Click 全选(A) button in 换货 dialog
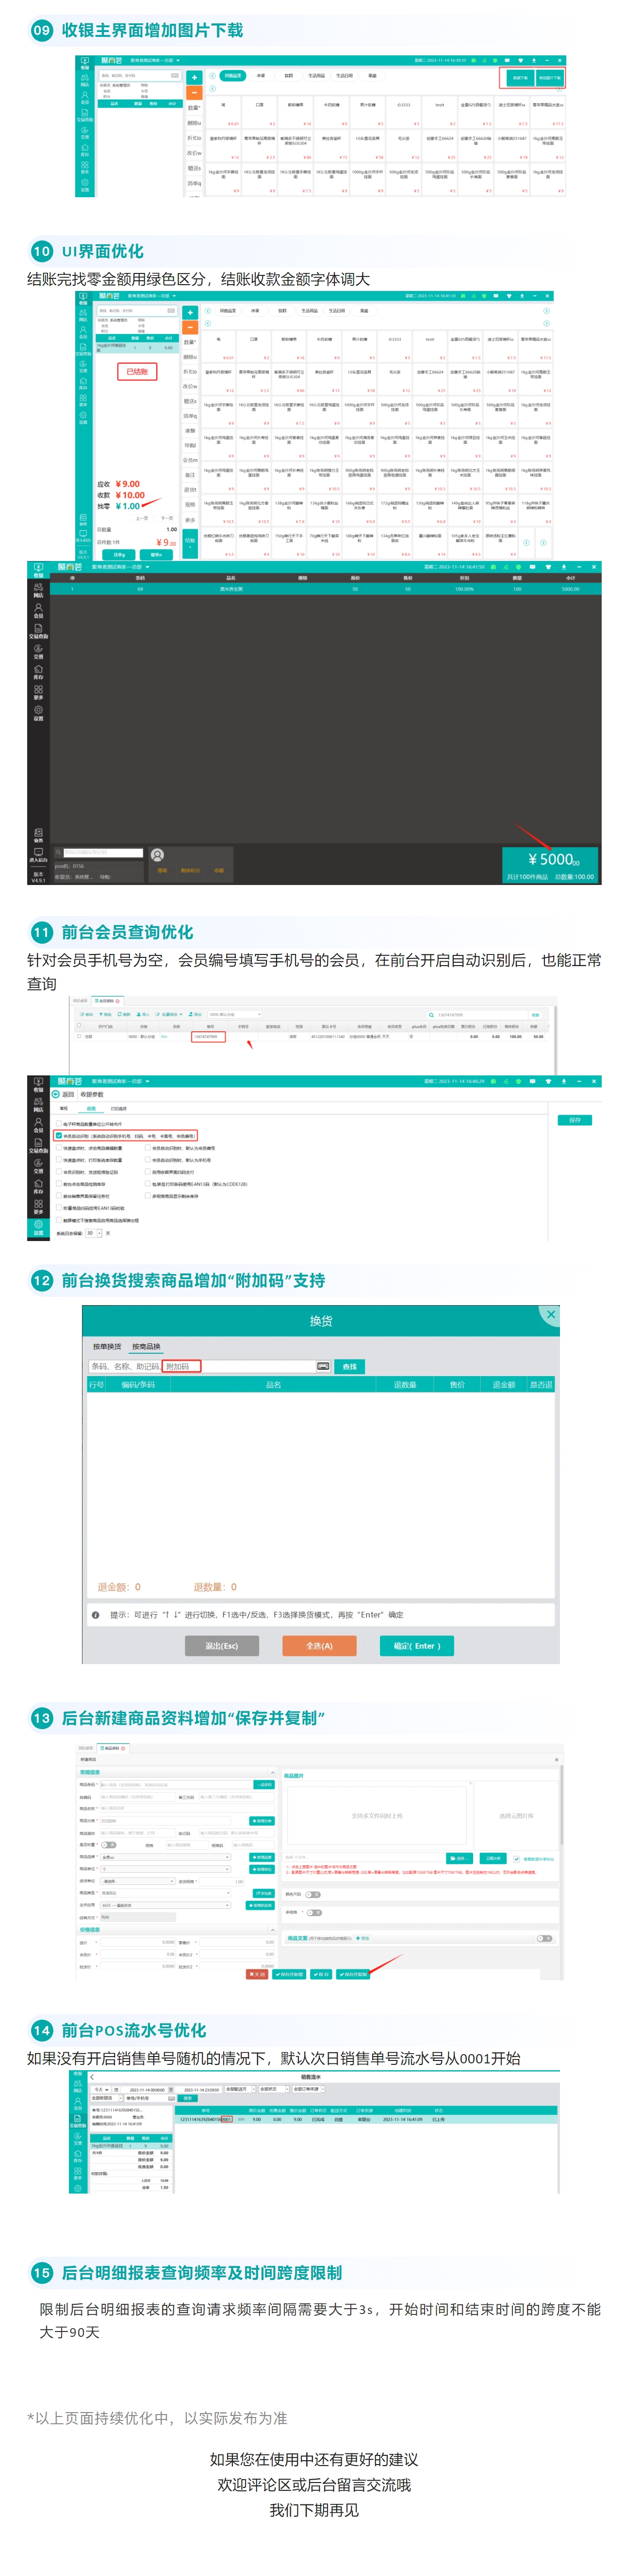Screen dimensions: 641x2553 point(319,1645)
